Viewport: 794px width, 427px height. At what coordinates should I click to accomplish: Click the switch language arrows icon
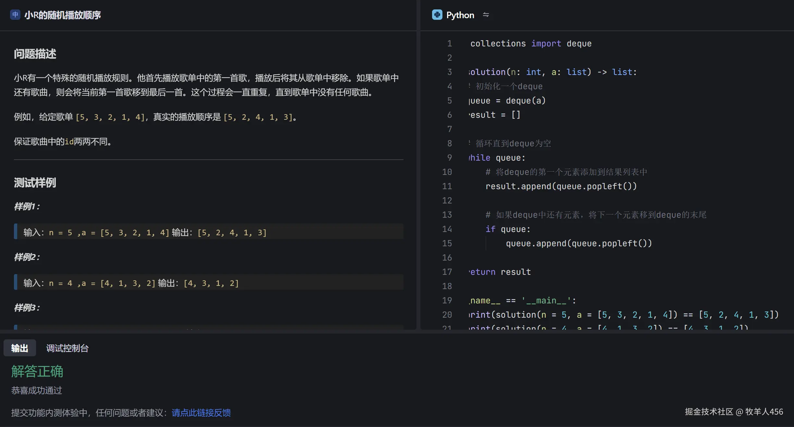click(x=486, y=15)
